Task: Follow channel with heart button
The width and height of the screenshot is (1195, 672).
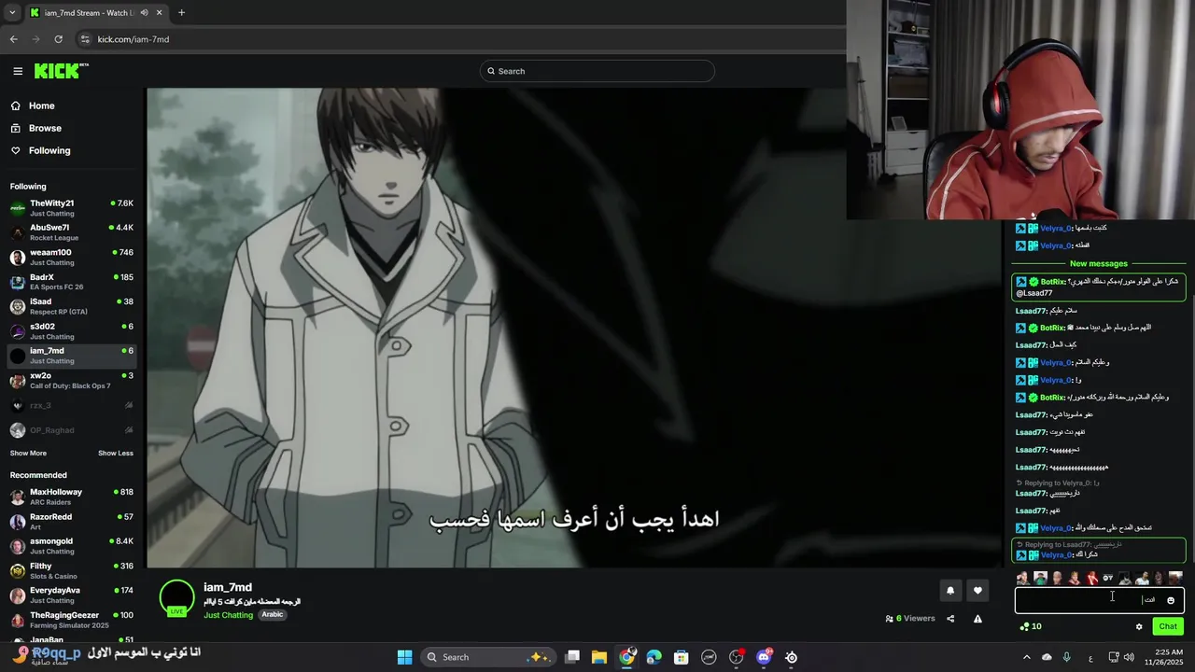Action: coord(977,590)
